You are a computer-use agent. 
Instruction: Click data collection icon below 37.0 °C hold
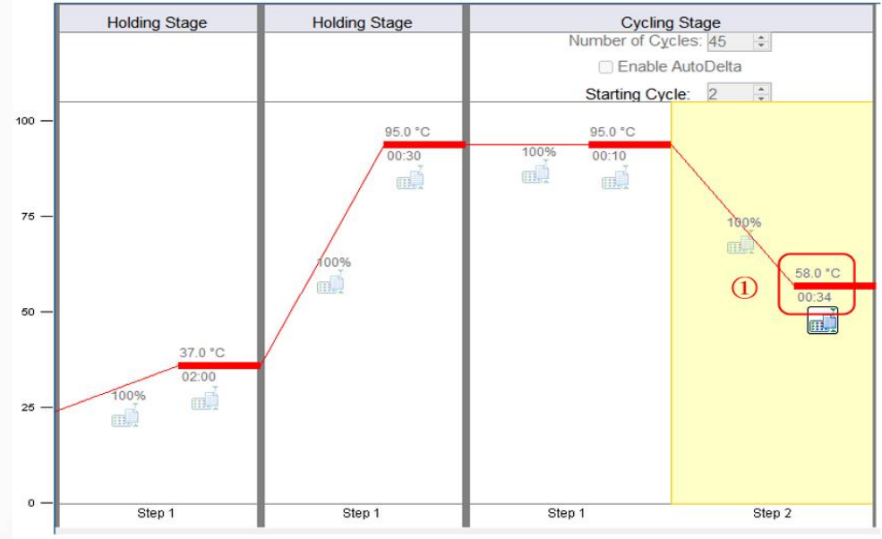205,399
